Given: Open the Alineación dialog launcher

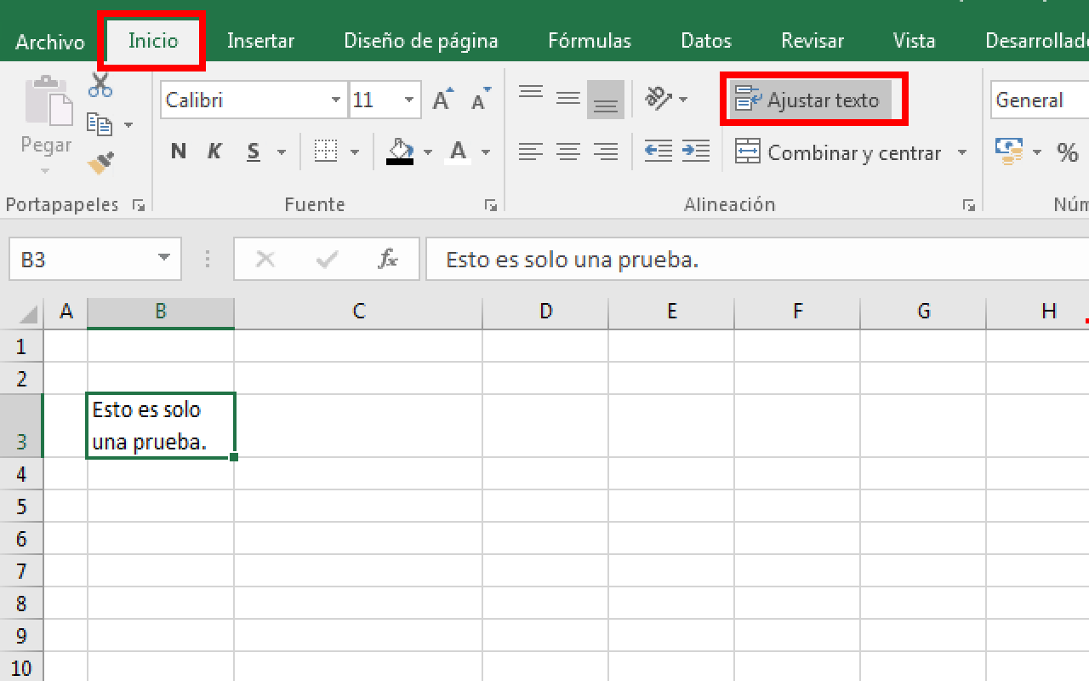Looking at the screenshot, I should [969, 204].
